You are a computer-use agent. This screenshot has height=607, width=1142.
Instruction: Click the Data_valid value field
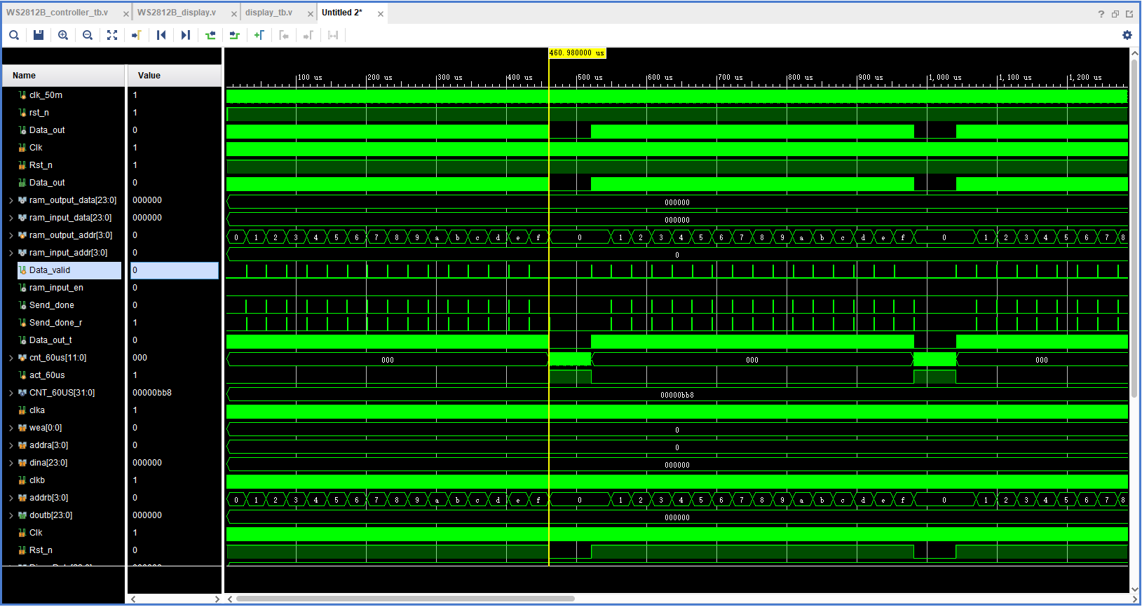[175, 270]
